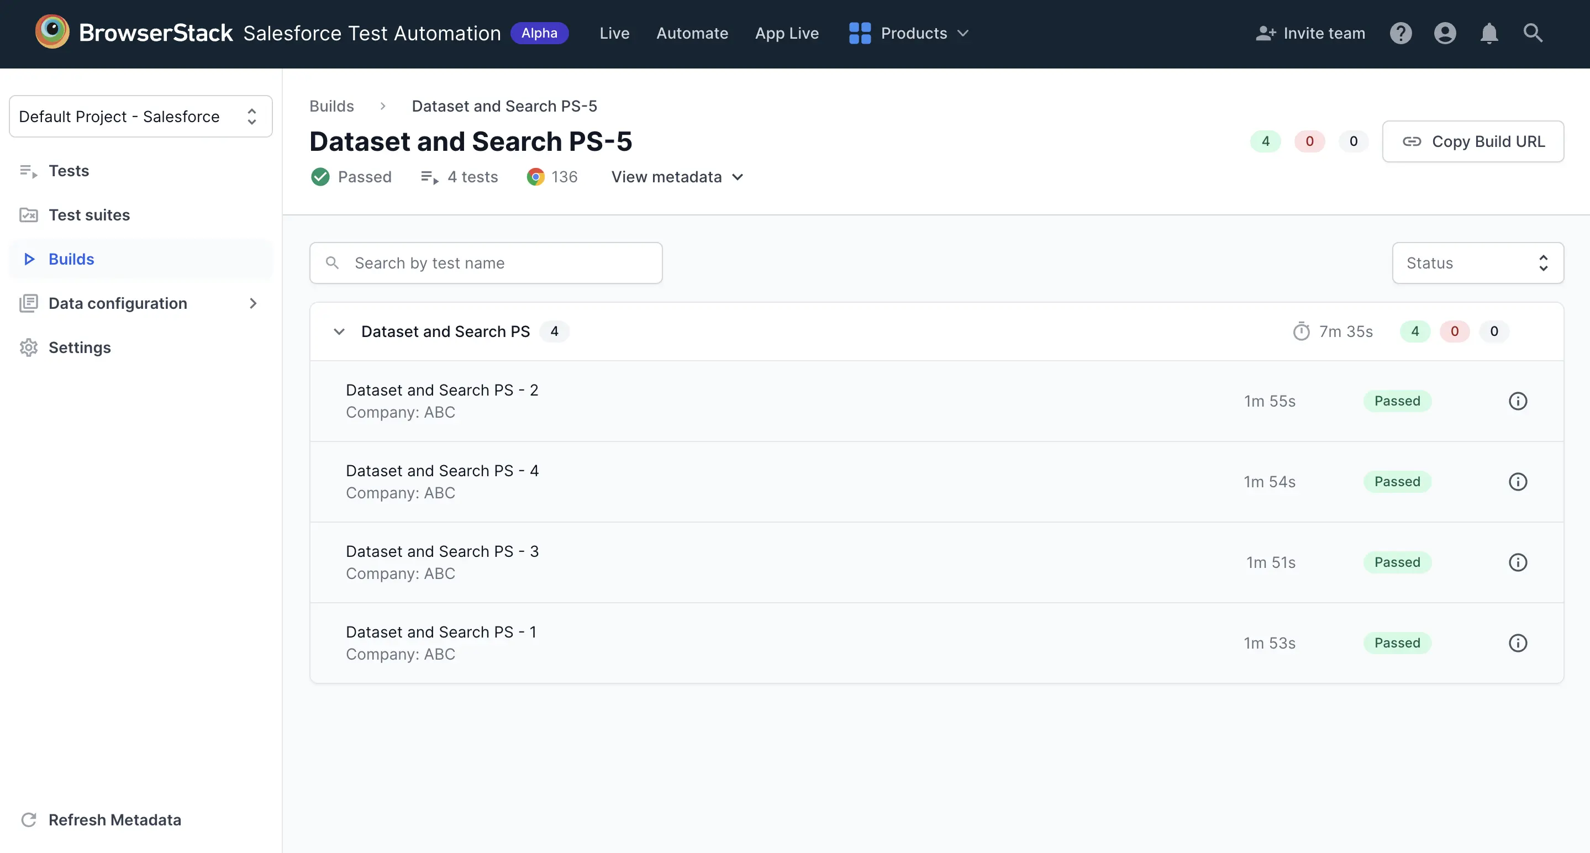Click the green 4 count in group row
This screenshot has width=1590, height=853.
[1415, 331]
